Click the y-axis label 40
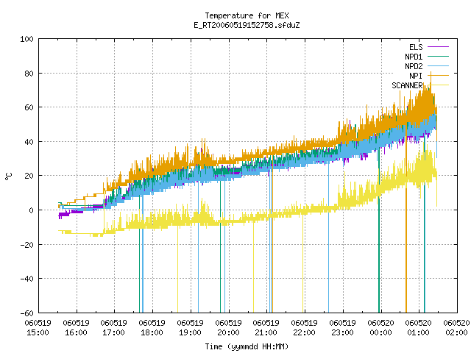The width and height of the screenshot is (471, 353). pos(29,142)
